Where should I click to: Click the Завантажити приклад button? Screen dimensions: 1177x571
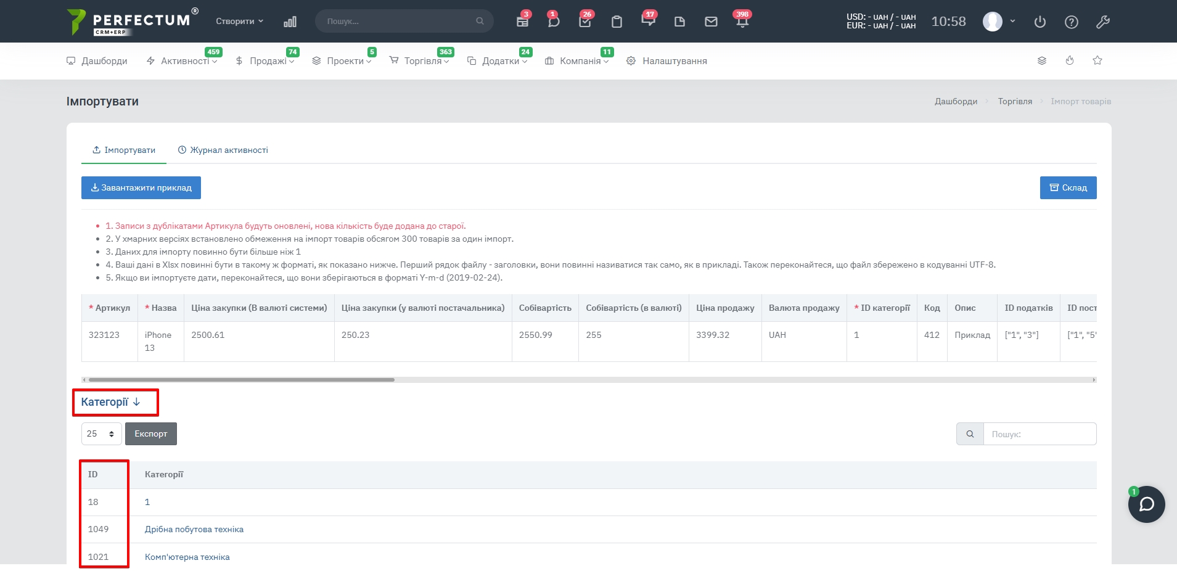click(x=141, y=187)
